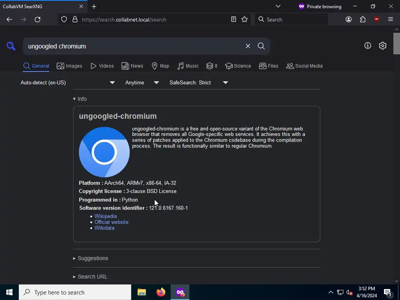Click the network icon in system tray
This screenshot has height=300, width=400.
coord(340,292)
